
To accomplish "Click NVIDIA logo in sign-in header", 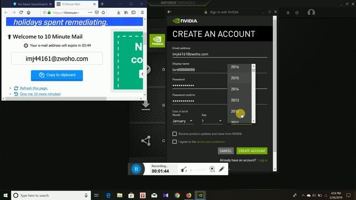I will click(x=185, y=21).
